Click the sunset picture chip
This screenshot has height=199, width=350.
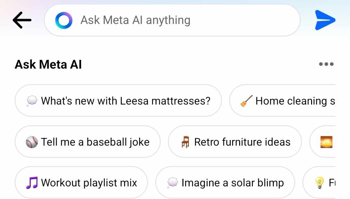tap(326, 142)
